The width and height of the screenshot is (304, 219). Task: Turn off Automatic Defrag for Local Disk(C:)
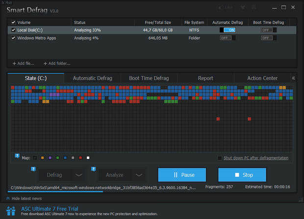click(228, 30)
